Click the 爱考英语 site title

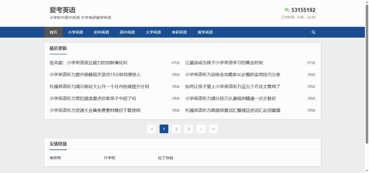click(x=63, y=10)
